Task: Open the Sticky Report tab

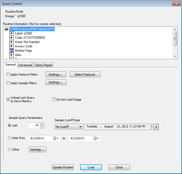Action: click(43, 65)
